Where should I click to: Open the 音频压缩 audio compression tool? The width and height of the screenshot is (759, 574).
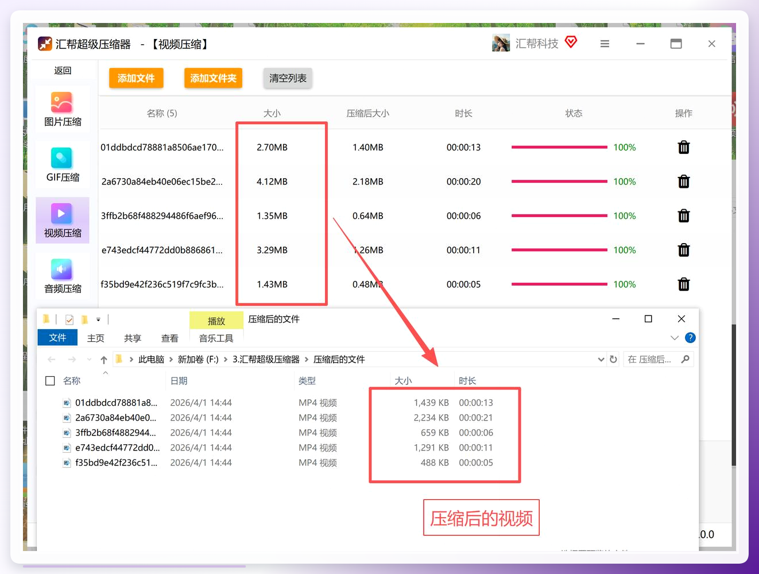pyautogui.click(x=63, y=277)
